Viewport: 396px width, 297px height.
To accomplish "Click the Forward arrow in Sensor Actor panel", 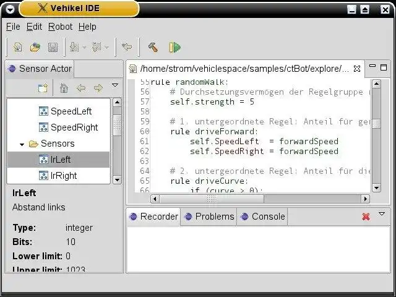I will pyautogui.click(x=98, y=88).
